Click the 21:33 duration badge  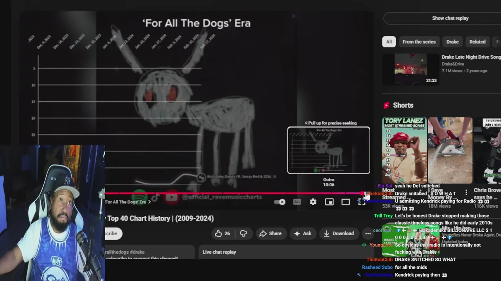[x=431, y=80]
